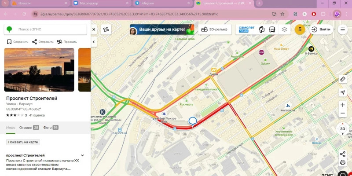This screenshot has height=176, width=352.
Task: Click the share map icon
Action: (x=343, y=154)
